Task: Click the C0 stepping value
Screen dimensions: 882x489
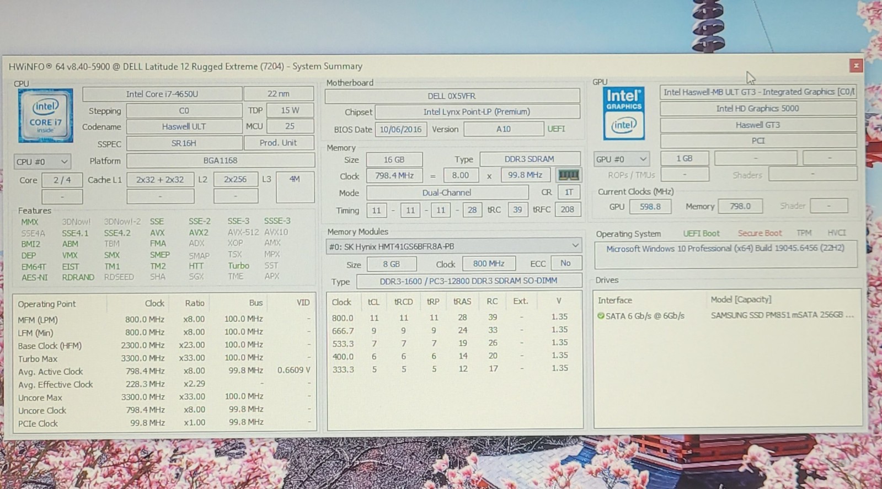Action: tap(184, 110)
